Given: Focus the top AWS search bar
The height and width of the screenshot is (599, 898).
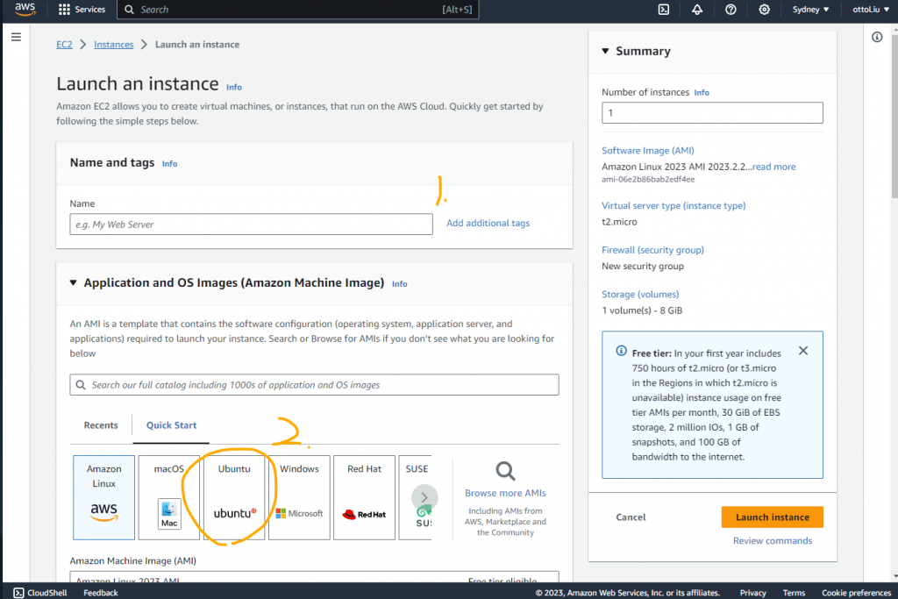Looking at the screenshot, I should (298, 9).
